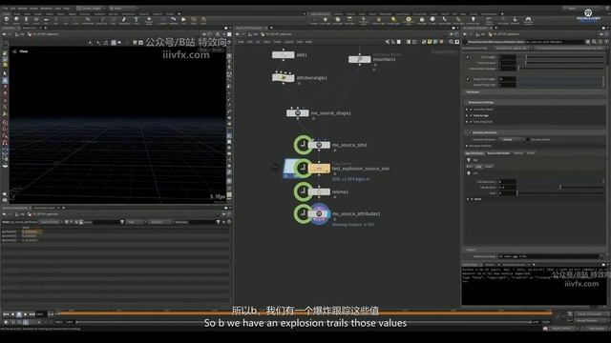Click parameter pane search magnifier icon

(x=594, y=42)
